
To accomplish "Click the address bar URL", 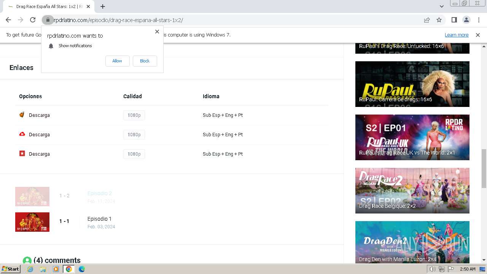I will 118,20.
